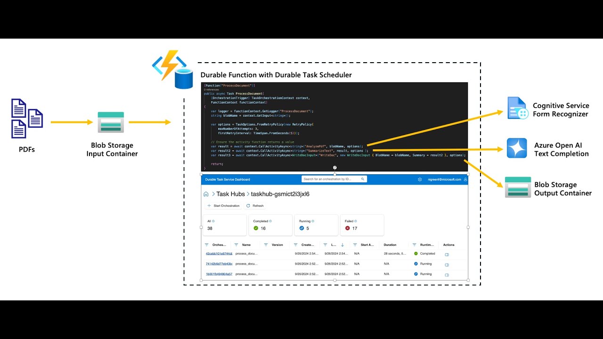Click the Created column filter icon
Viewport: 603px width, 339px height.
(296, 245)
